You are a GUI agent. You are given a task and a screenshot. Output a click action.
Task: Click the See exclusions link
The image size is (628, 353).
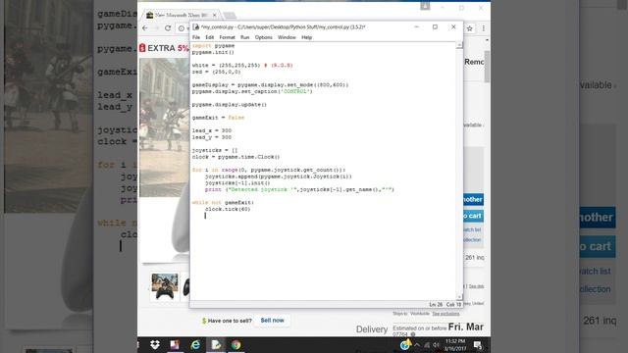445,314
